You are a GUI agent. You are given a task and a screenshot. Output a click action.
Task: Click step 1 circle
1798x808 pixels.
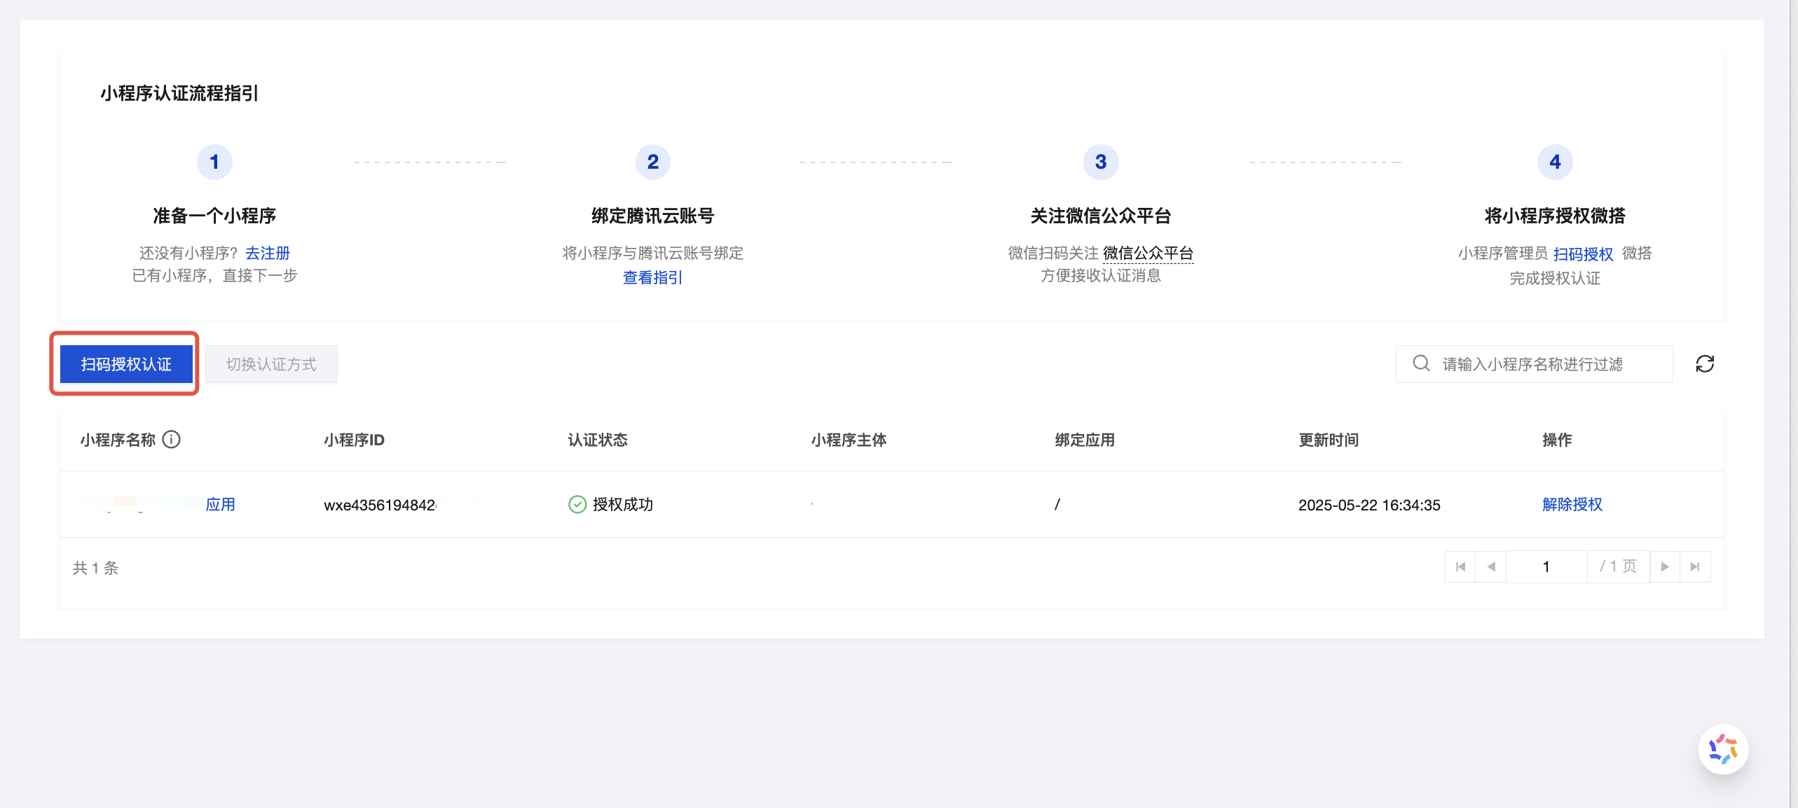click(214, 162)
